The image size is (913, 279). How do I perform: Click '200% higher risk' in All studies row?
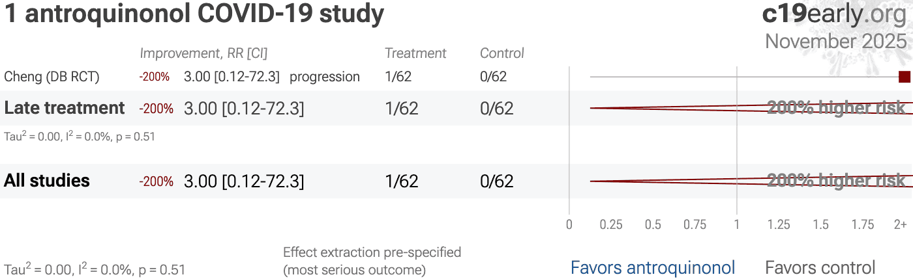[836, 181]
